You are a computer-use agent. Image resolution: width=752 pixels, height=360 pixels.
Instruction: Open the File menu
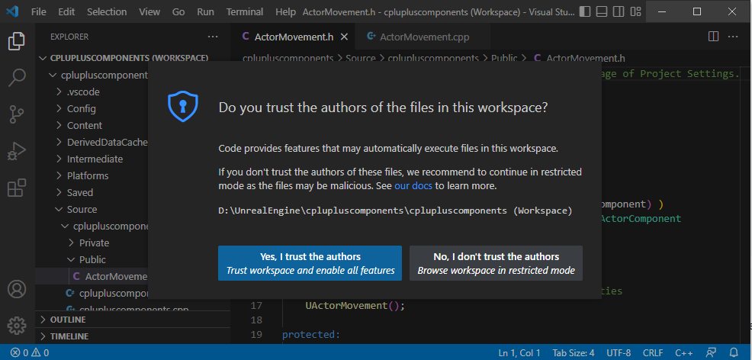[x=38, y=12]
